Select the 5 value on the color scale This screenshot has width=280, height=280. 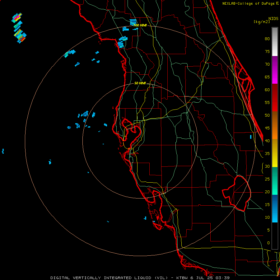point(268,230)
